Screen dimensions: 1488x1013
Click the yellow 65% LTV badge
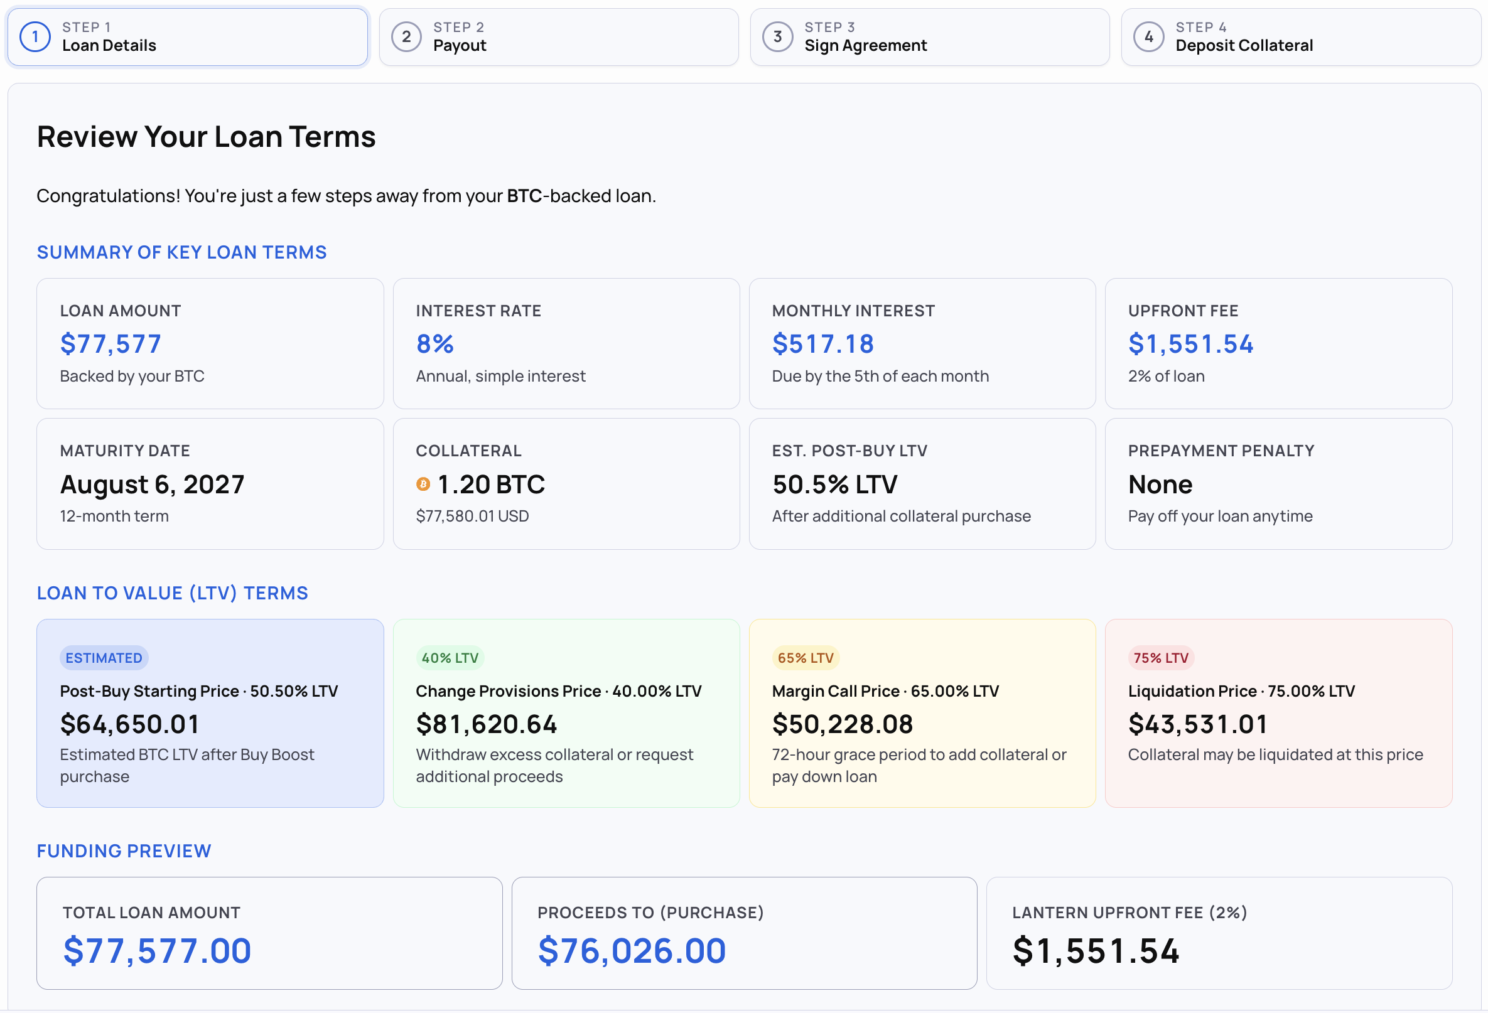[806, 658]
